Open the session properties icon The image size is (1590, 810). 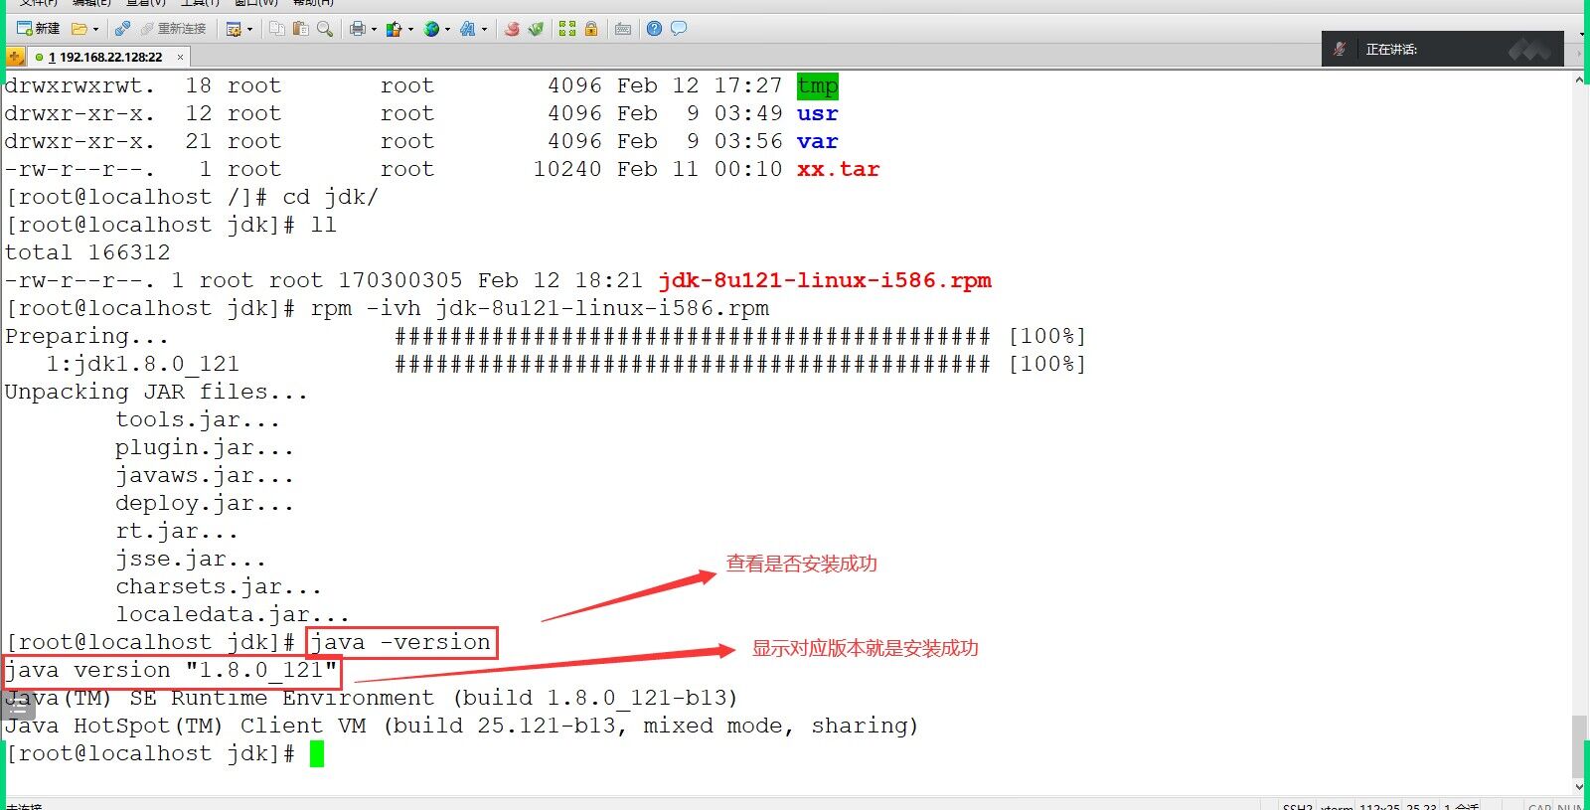(x=234, y=29)
